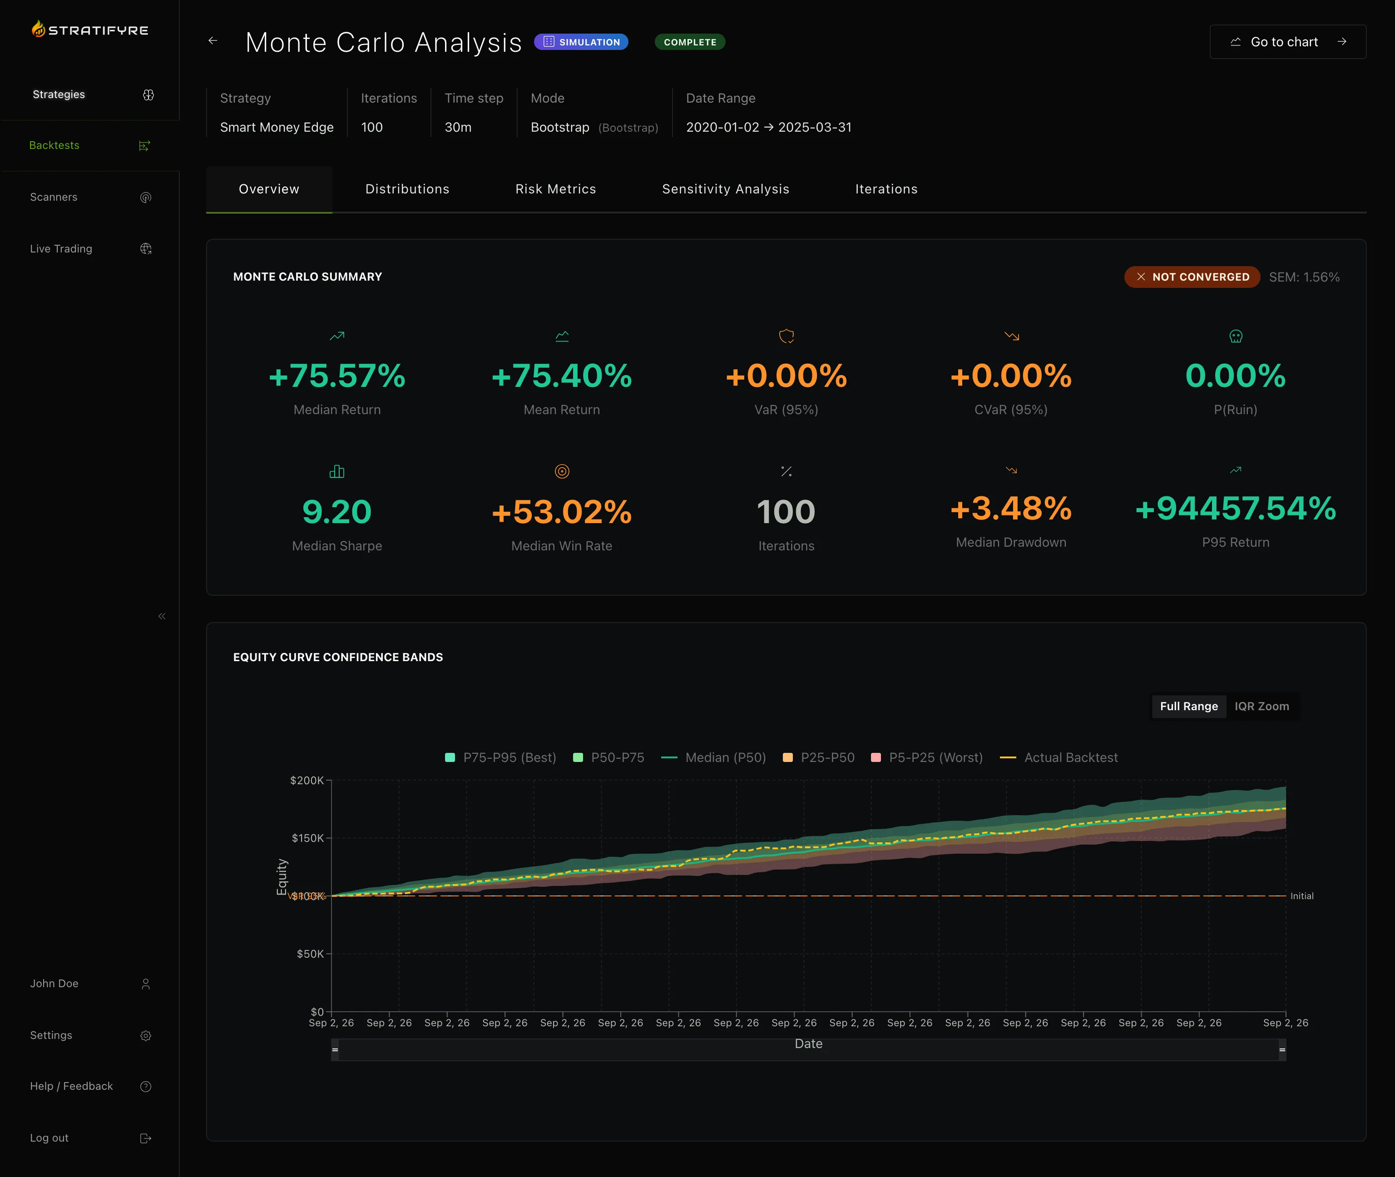
Task: Toggle Median (P50) legend series
Action: tap(713, 757)
